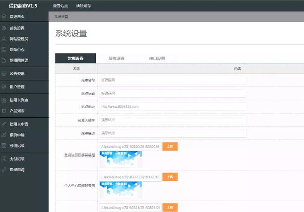Click the square icon beside 产品列表

[x=4, y=111]
